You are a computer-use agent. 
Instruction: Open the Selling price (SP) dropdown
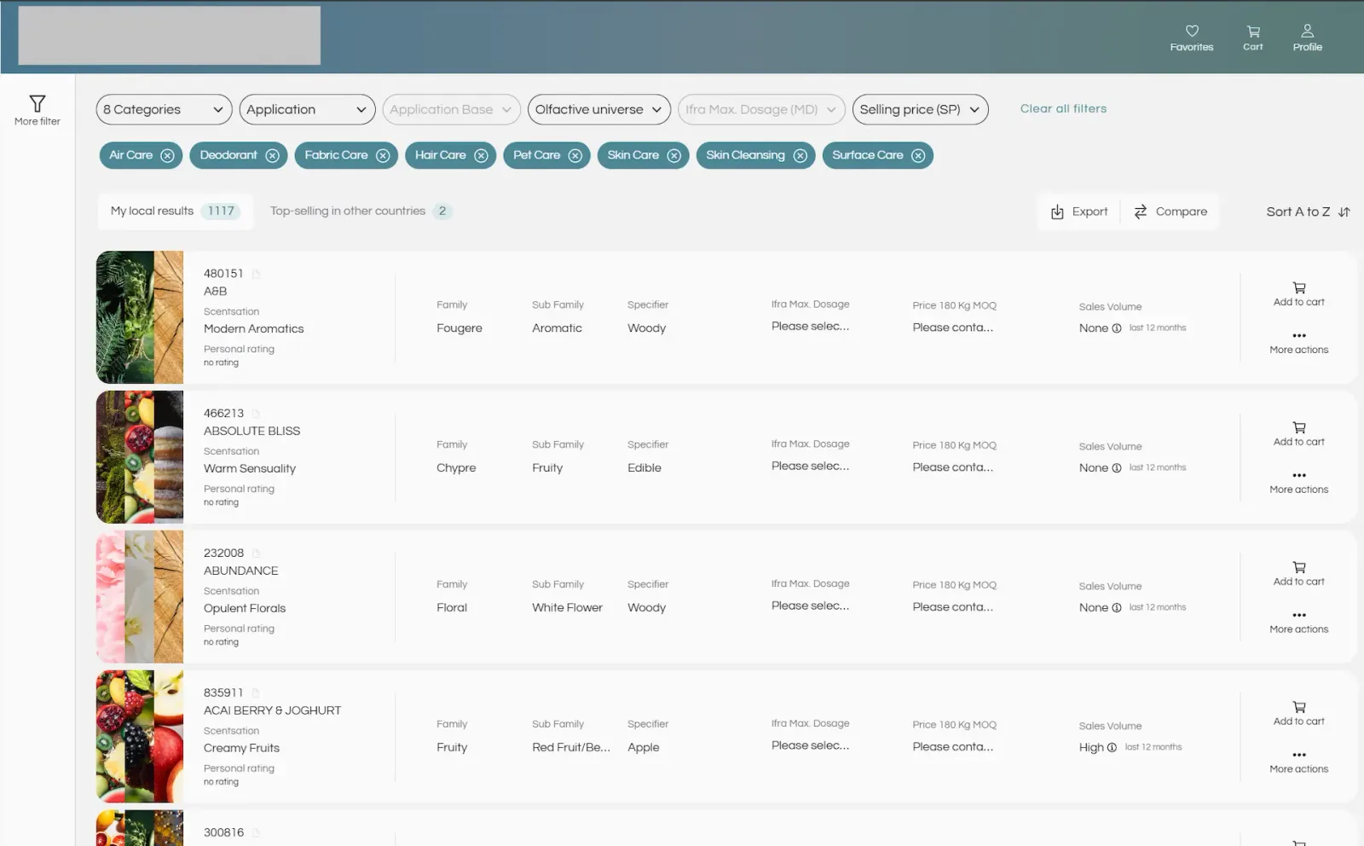920,109
